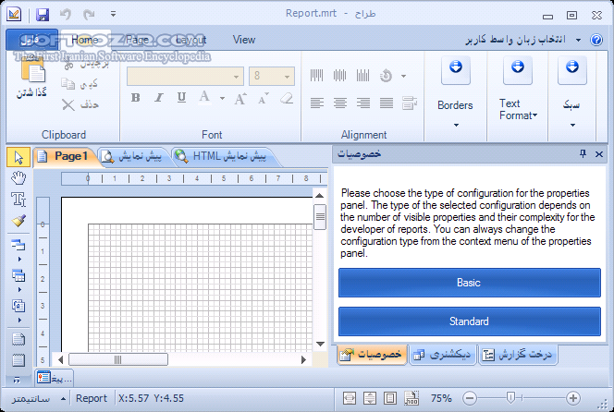Switch to the Layout ribbon tab
The width and height of the screenshot is (614, 412).
pyautogui.click(x=191, y=40)
